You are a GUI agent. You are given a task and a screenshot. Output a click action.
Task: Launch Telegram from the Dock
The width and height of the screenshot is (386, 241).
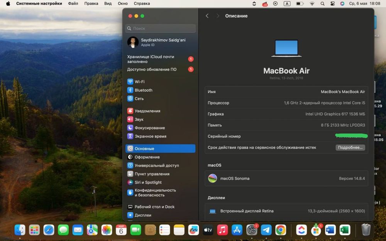click(x=266, y=230)
